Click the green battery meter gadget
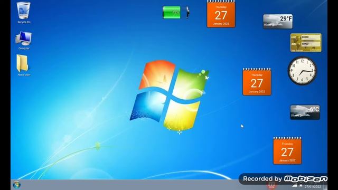The image size is (338, 190). 176,12
